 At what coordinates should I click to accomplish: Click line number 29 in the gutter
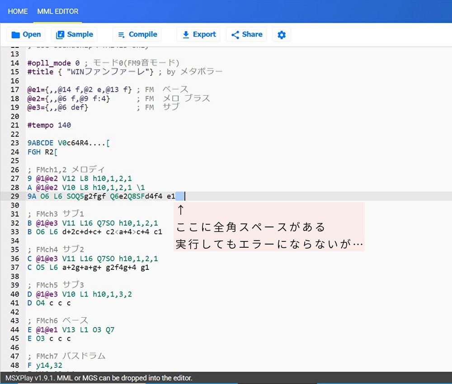click(x=15, y=196)
